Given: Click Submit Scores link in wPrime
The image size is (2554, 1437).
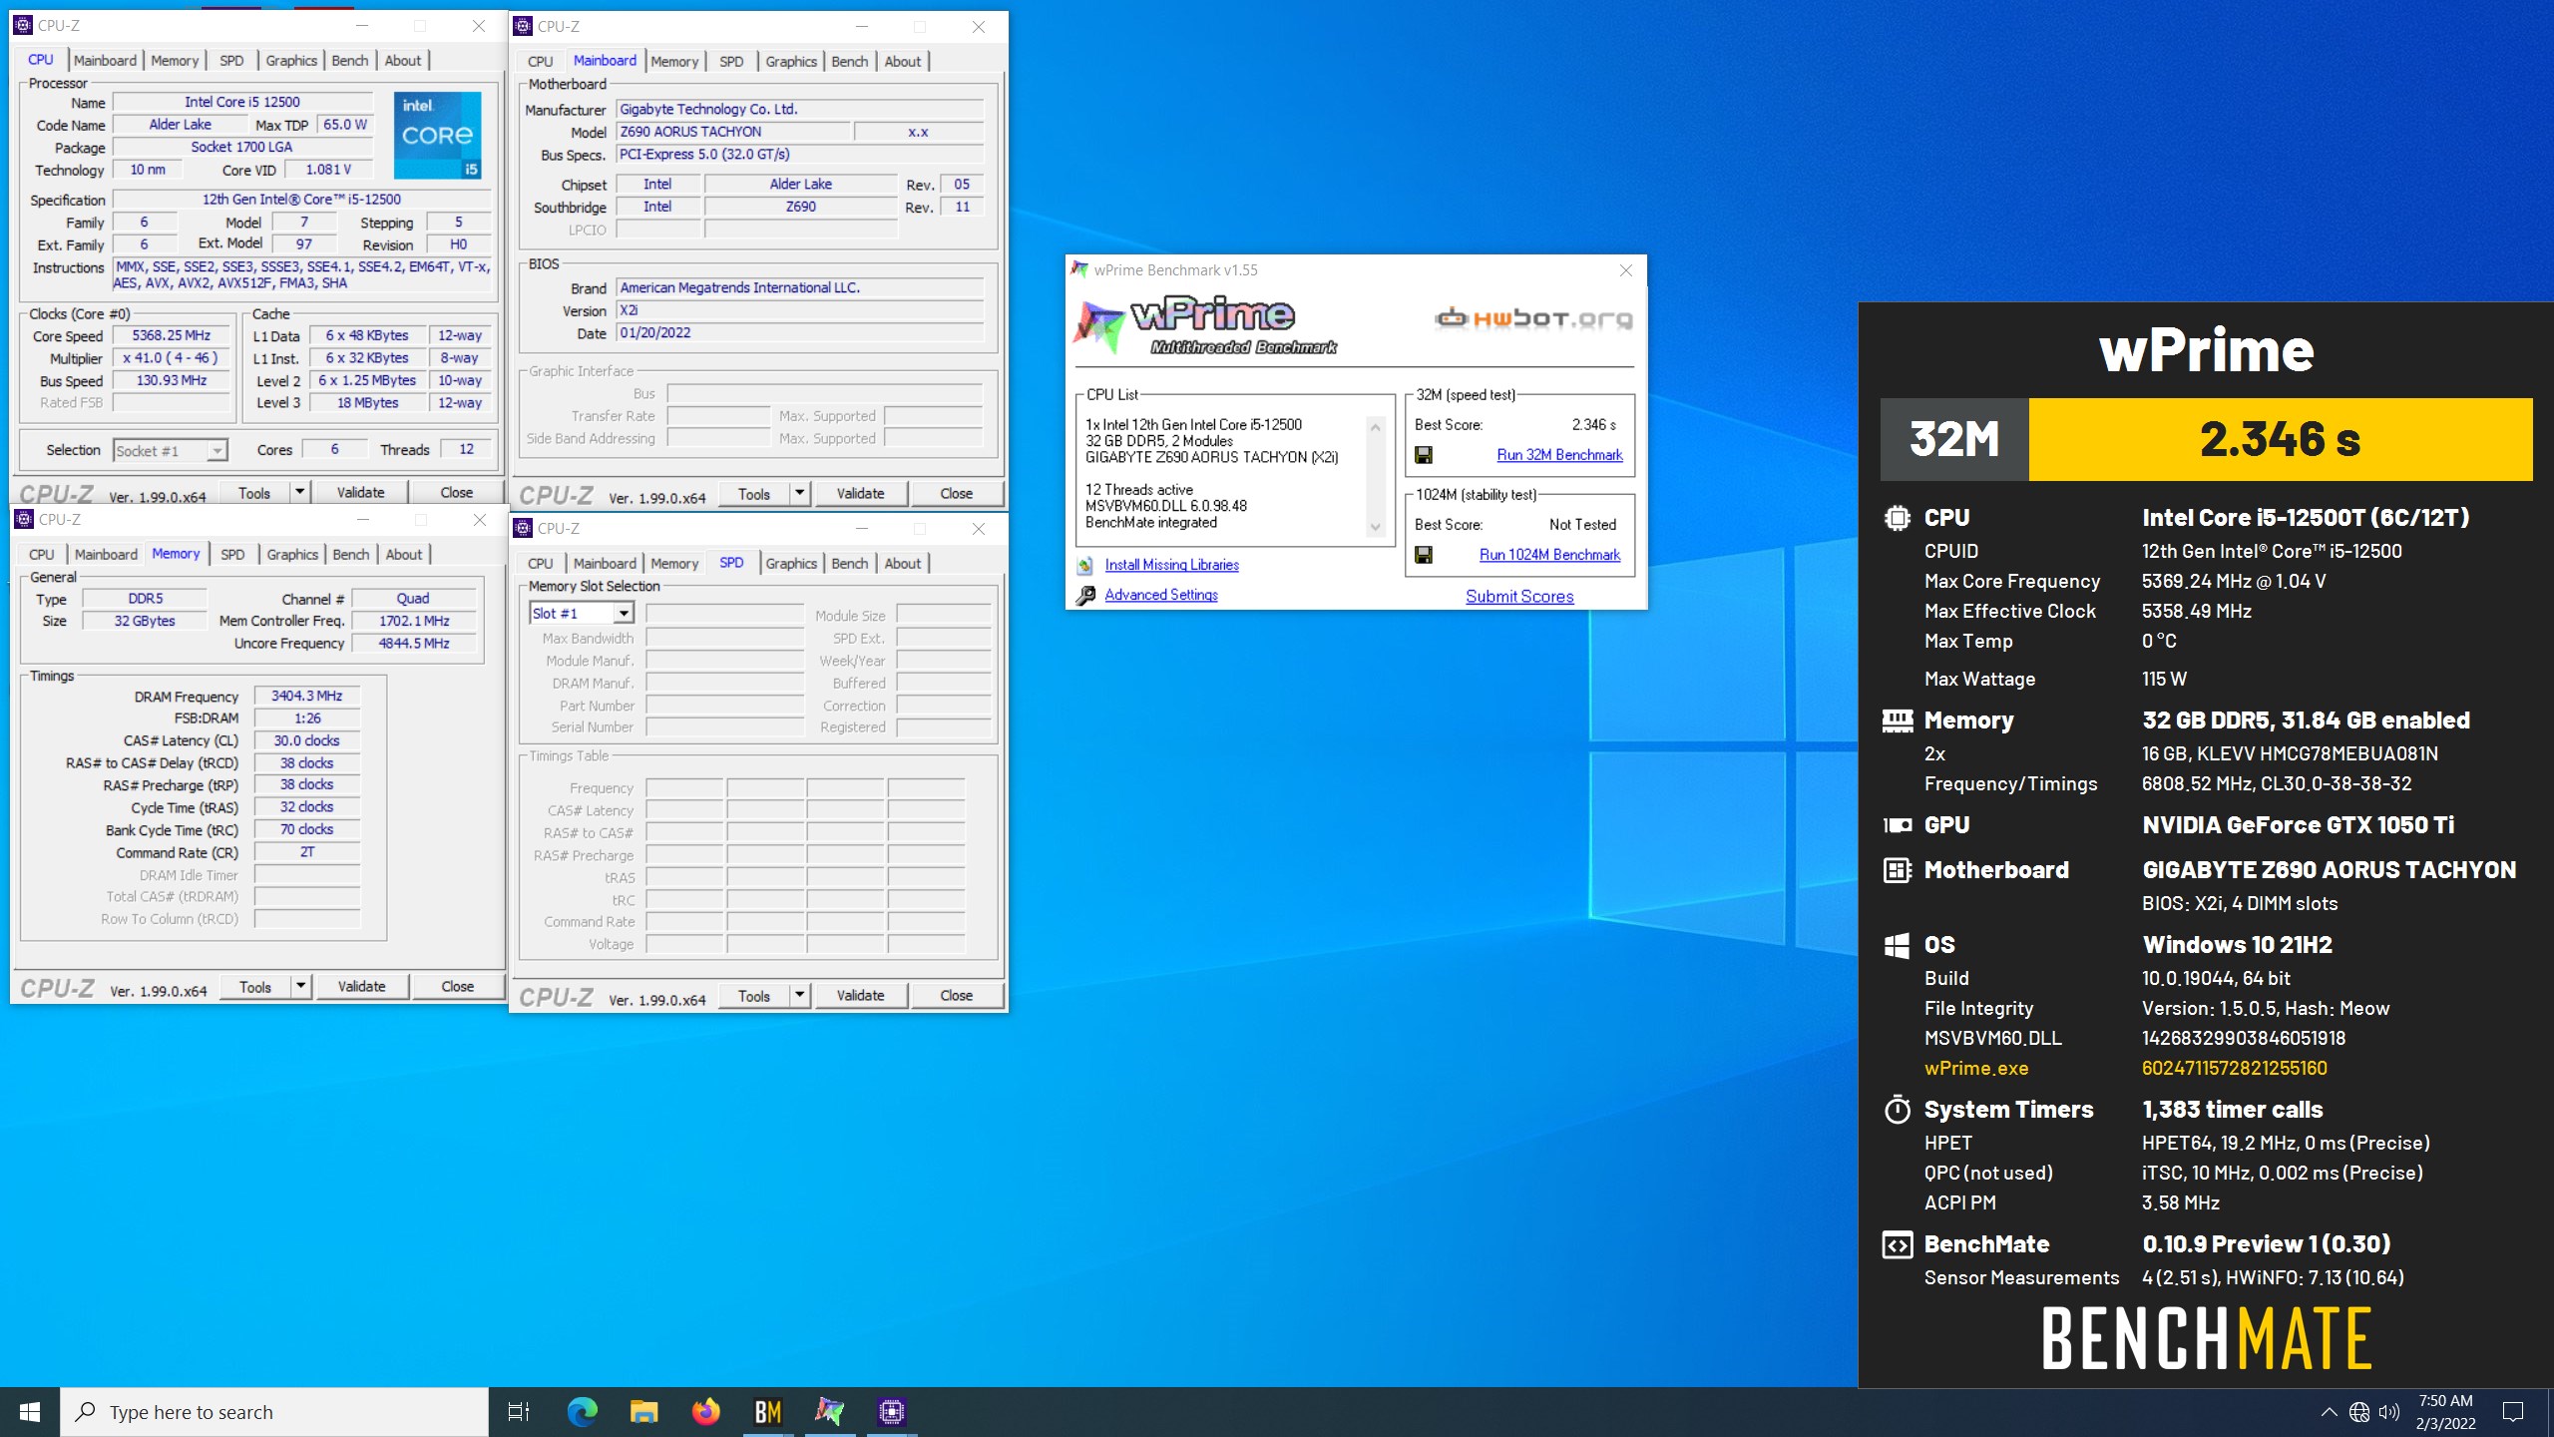Looking at the screenshot, I should [x=1519, y=597].
